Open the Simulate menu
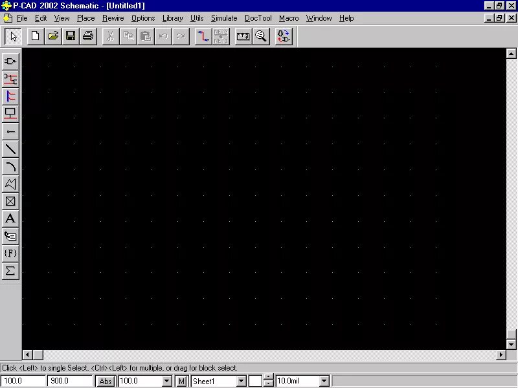The image size is (518, 388). tap(224, 18)
